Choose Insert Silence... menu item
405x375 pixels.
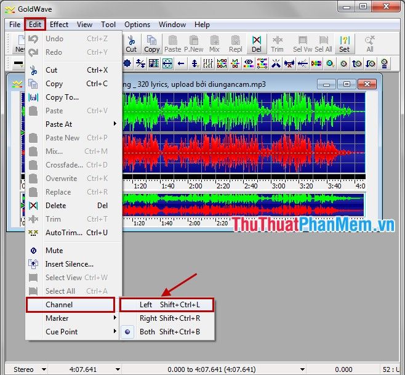click(x=74, y=264)
